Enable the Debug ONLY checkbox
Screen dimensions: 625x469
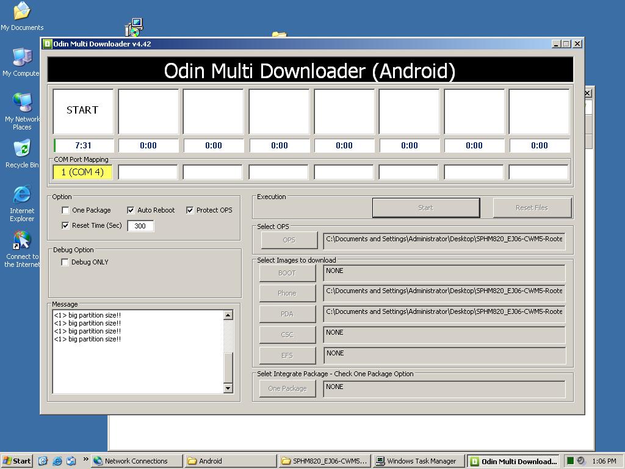pos(65,262)
